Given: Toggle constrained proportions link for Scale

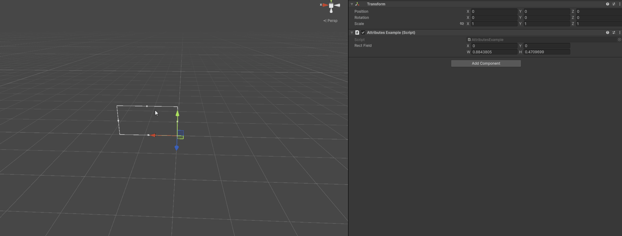Looking at the screenshot, I should click(x=462, y=24).
